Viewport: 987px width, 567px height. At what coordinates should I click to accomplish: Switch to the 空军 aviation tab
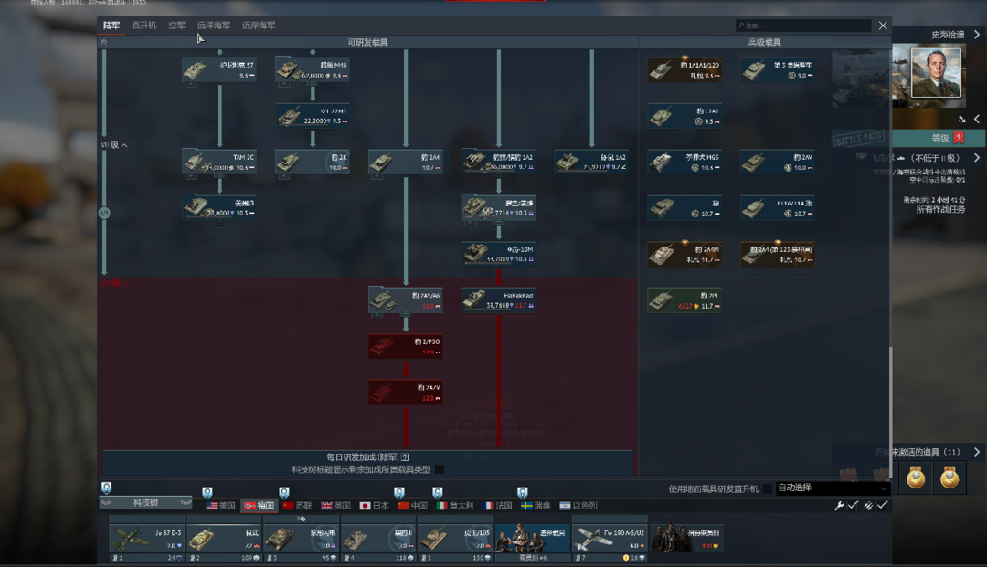(177, 26)
